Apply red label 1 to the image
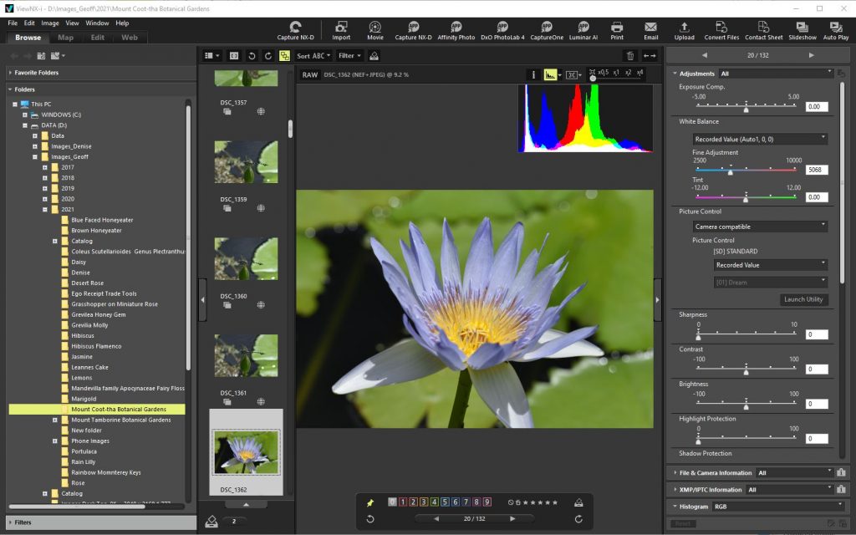Image resolution: width=856 pixels, height=535 pixels. point(403,502)
